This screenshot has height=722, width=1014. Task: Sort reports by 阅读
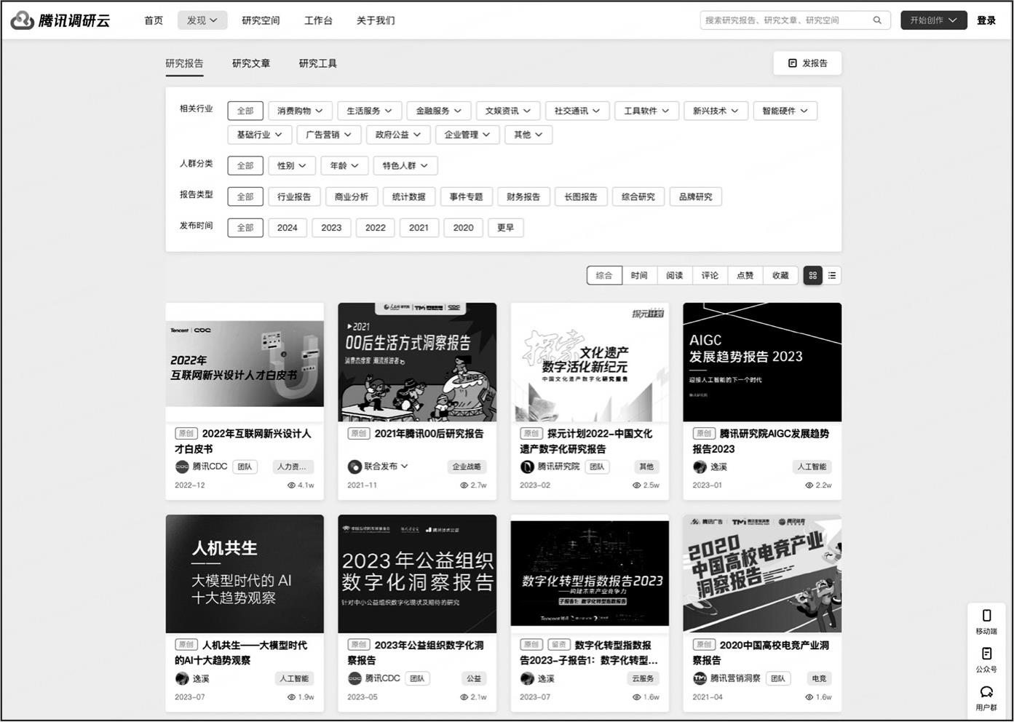(675, 275)
